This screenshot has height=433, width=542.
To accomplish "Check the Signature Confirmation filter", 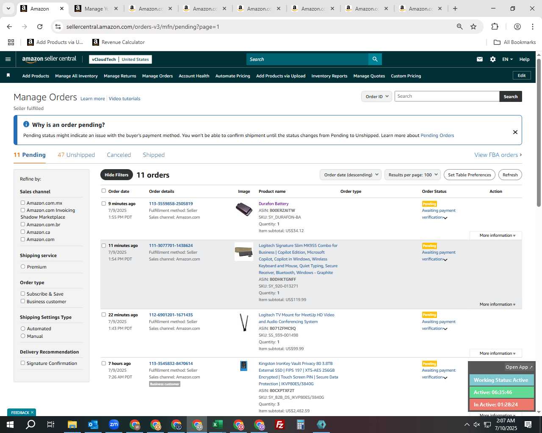I will (x=23, y=363).
